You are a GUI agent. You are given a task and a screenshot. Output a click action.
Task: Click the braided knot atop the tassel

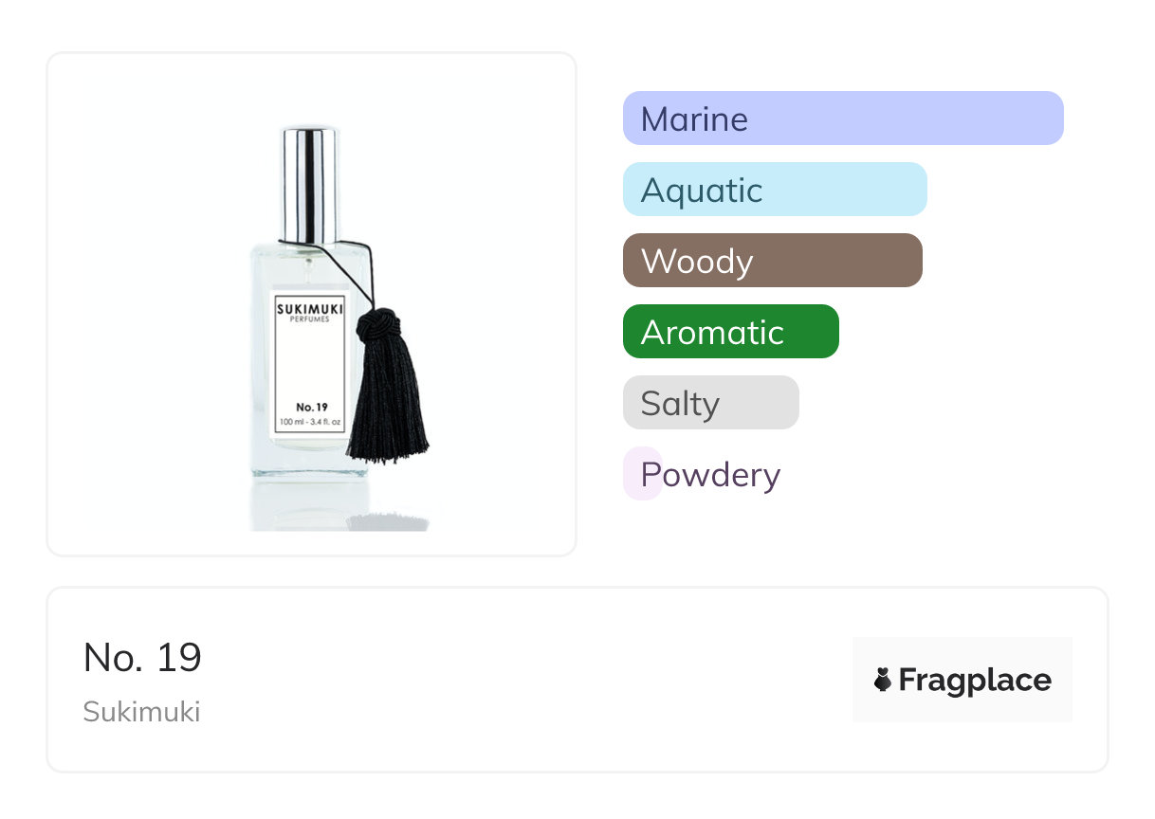(376, 324)
